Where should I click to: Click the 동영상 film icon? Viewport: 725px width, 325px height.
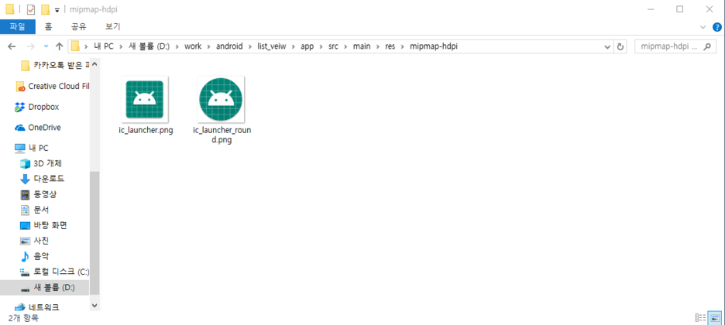click(25, 194)
